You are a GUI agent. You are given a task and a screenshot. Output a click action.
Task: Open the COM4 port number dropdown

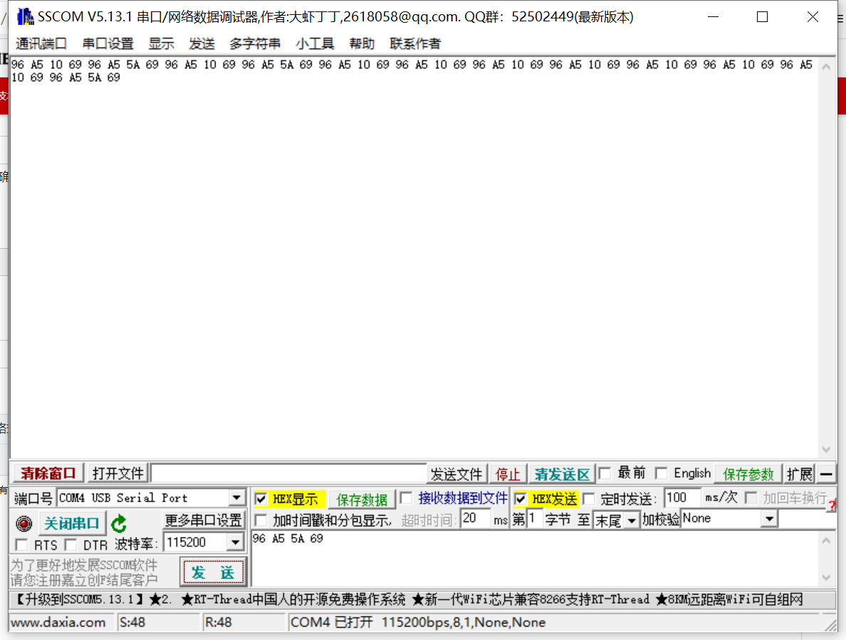(236, 498)
